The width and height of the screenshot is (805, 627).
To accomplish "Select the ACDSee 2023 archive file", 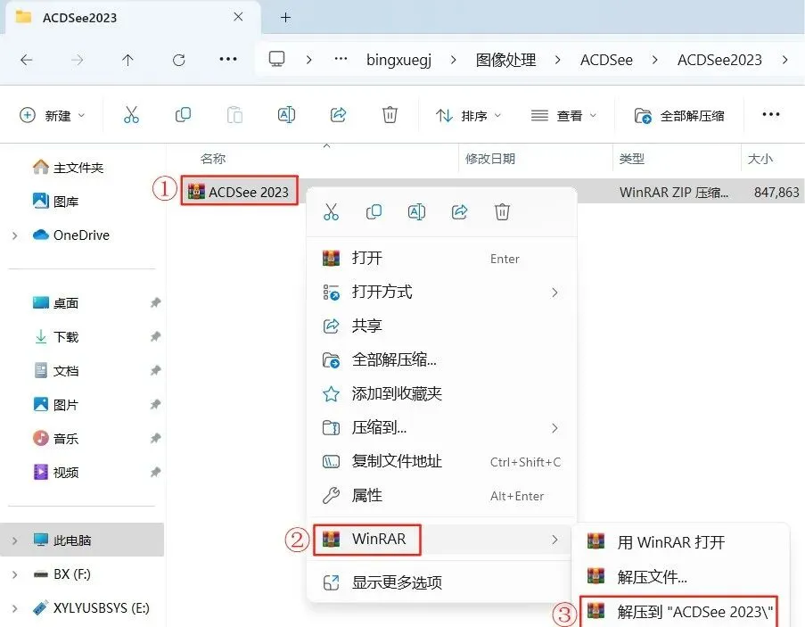I will (x=239, y=192).
